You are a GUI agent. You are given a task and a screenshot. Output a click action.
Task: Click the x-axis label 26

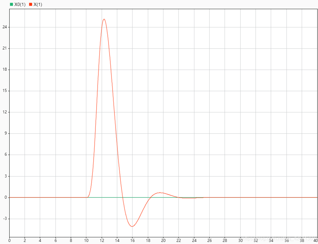210,240
